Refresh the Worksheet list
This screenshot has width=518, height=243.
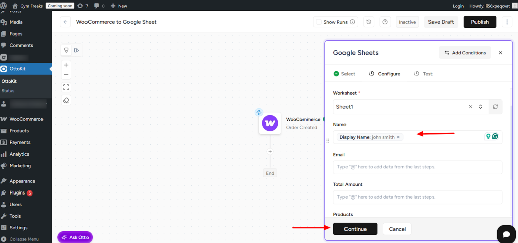tap(495, 107)
